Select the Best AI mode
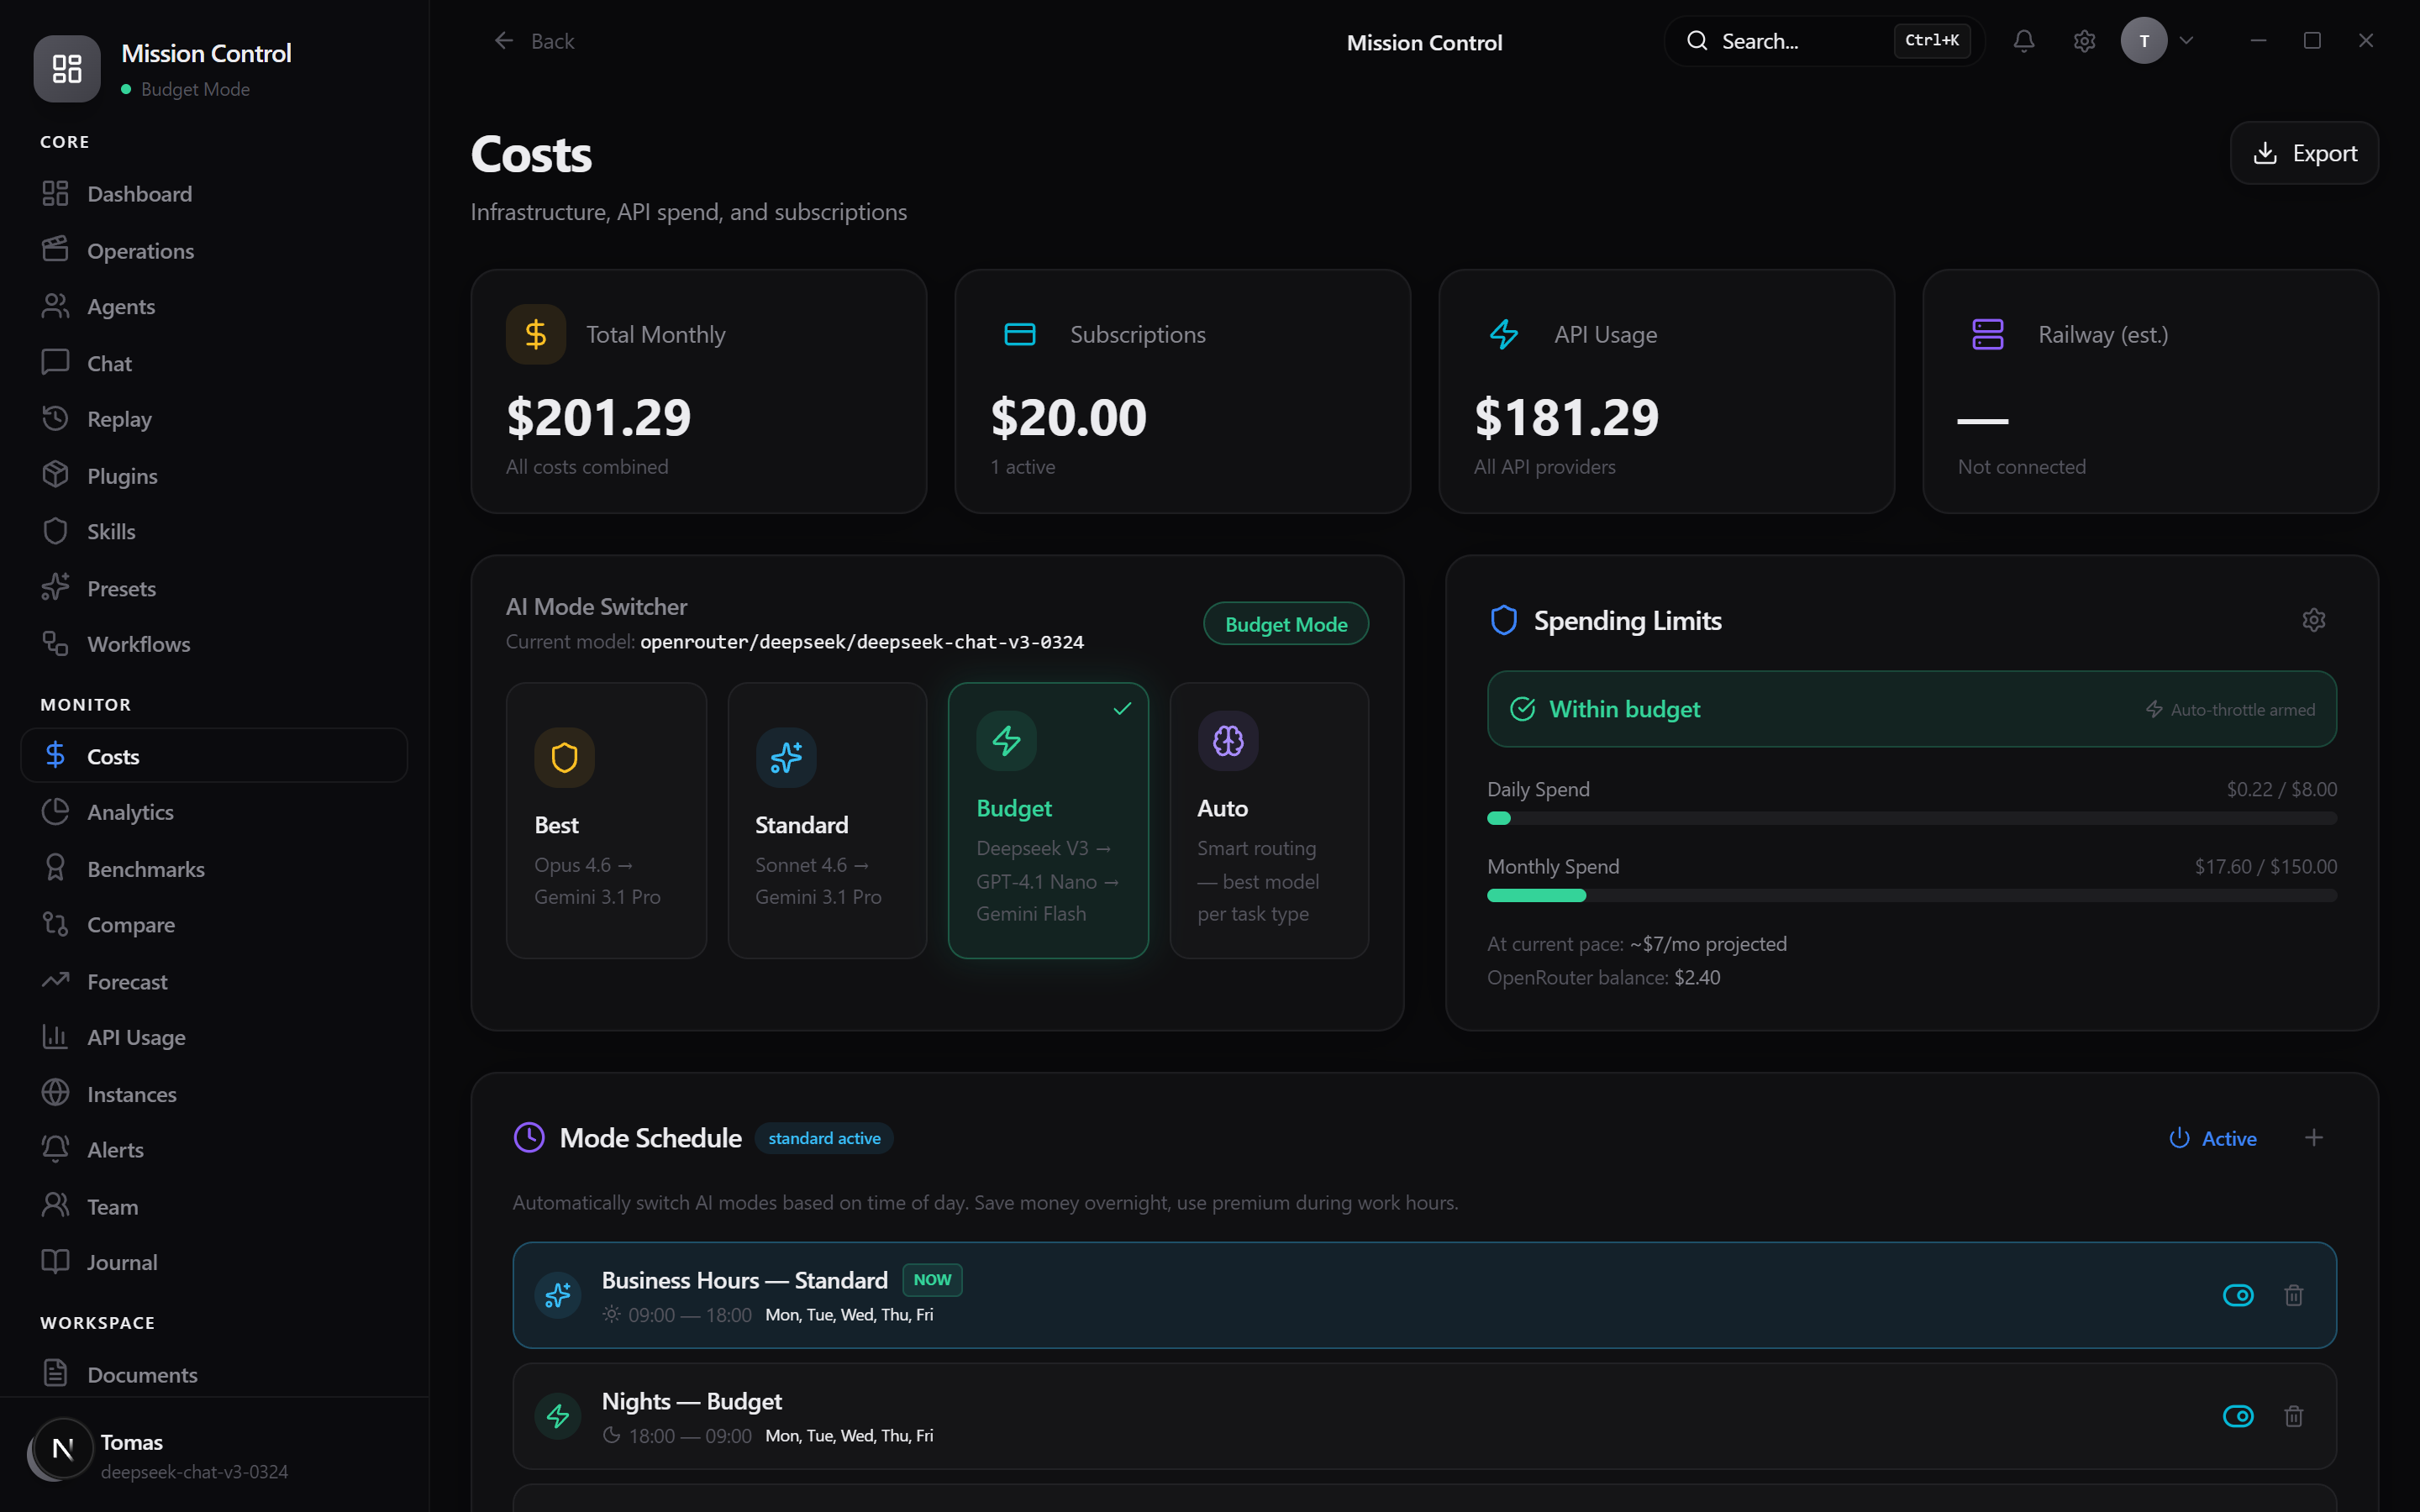Image resolution: width=2420 pixels, height=1512 pixels. [606, 820]
